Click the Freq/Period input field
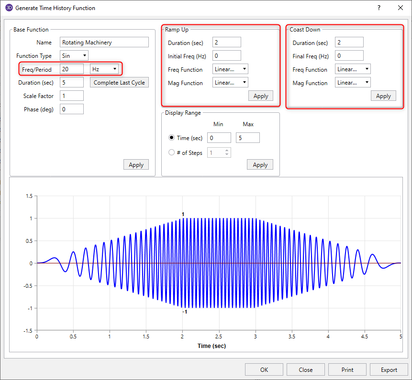Image resolution: width=412 pixels, height=380 pixels. [x=72, y=69]
